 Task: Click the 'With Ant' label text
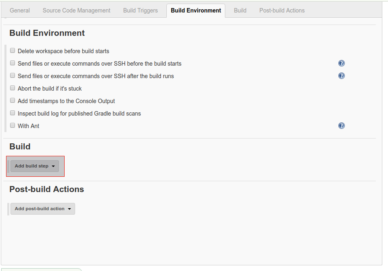(28, 126)
